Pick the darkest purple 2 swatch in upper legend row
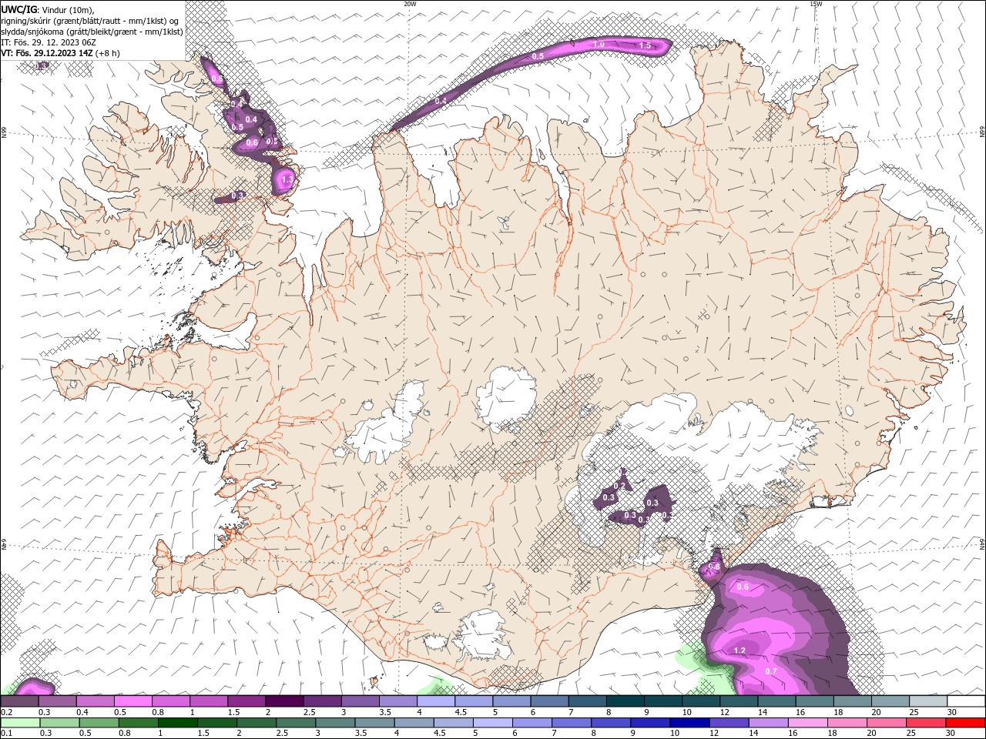Image resolution: width=986 pixels, height=739 pixels. tap(284, 701)
